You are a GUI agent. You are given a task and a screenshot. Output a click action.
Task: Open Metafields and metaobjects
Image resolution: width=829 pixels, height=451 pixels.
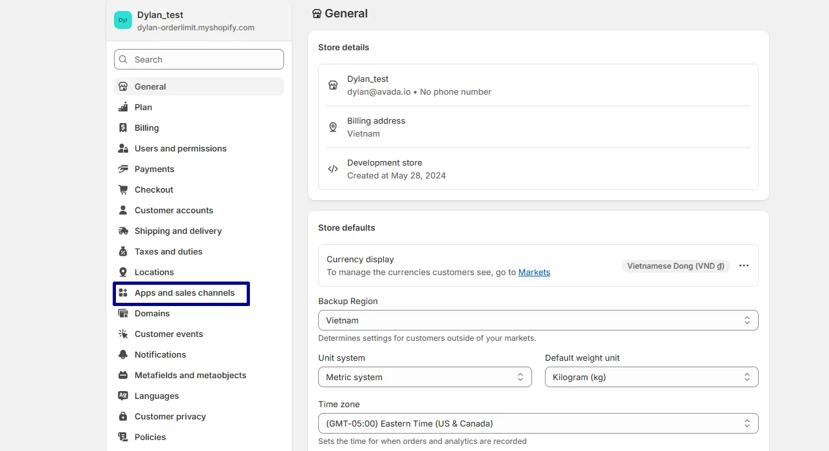point(199,375)
